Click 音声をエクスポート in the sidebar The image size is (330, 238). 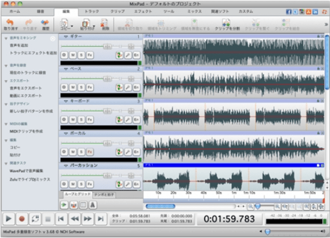[x=26, y=88]
